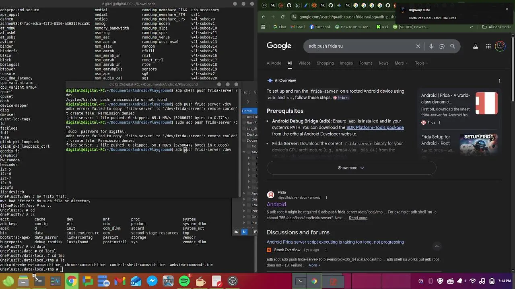Submit search with the magnifier icon
515x289 pixels.
click(x=453, y=46)
